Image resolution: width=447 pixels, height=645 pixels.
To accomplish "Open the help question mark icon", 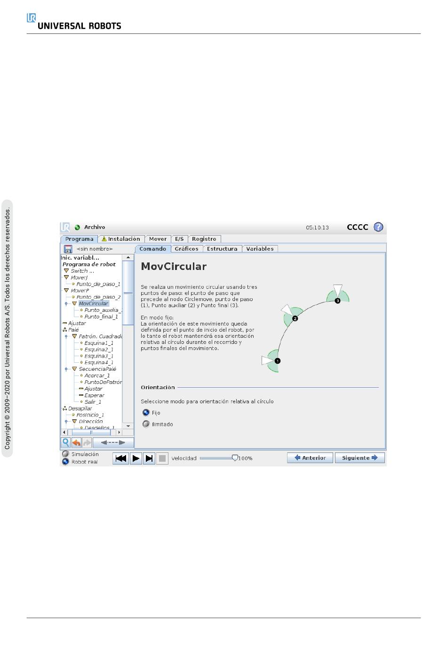I will [x=378, y=227].
